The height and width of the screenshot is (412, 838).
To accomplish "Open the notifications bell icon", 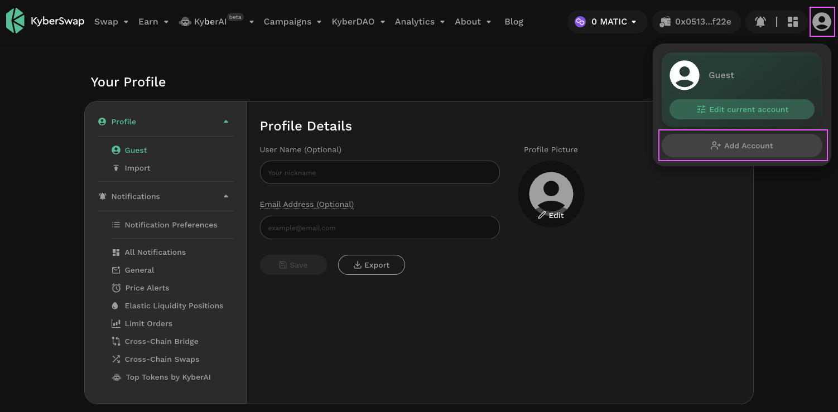I will point(760,22).
